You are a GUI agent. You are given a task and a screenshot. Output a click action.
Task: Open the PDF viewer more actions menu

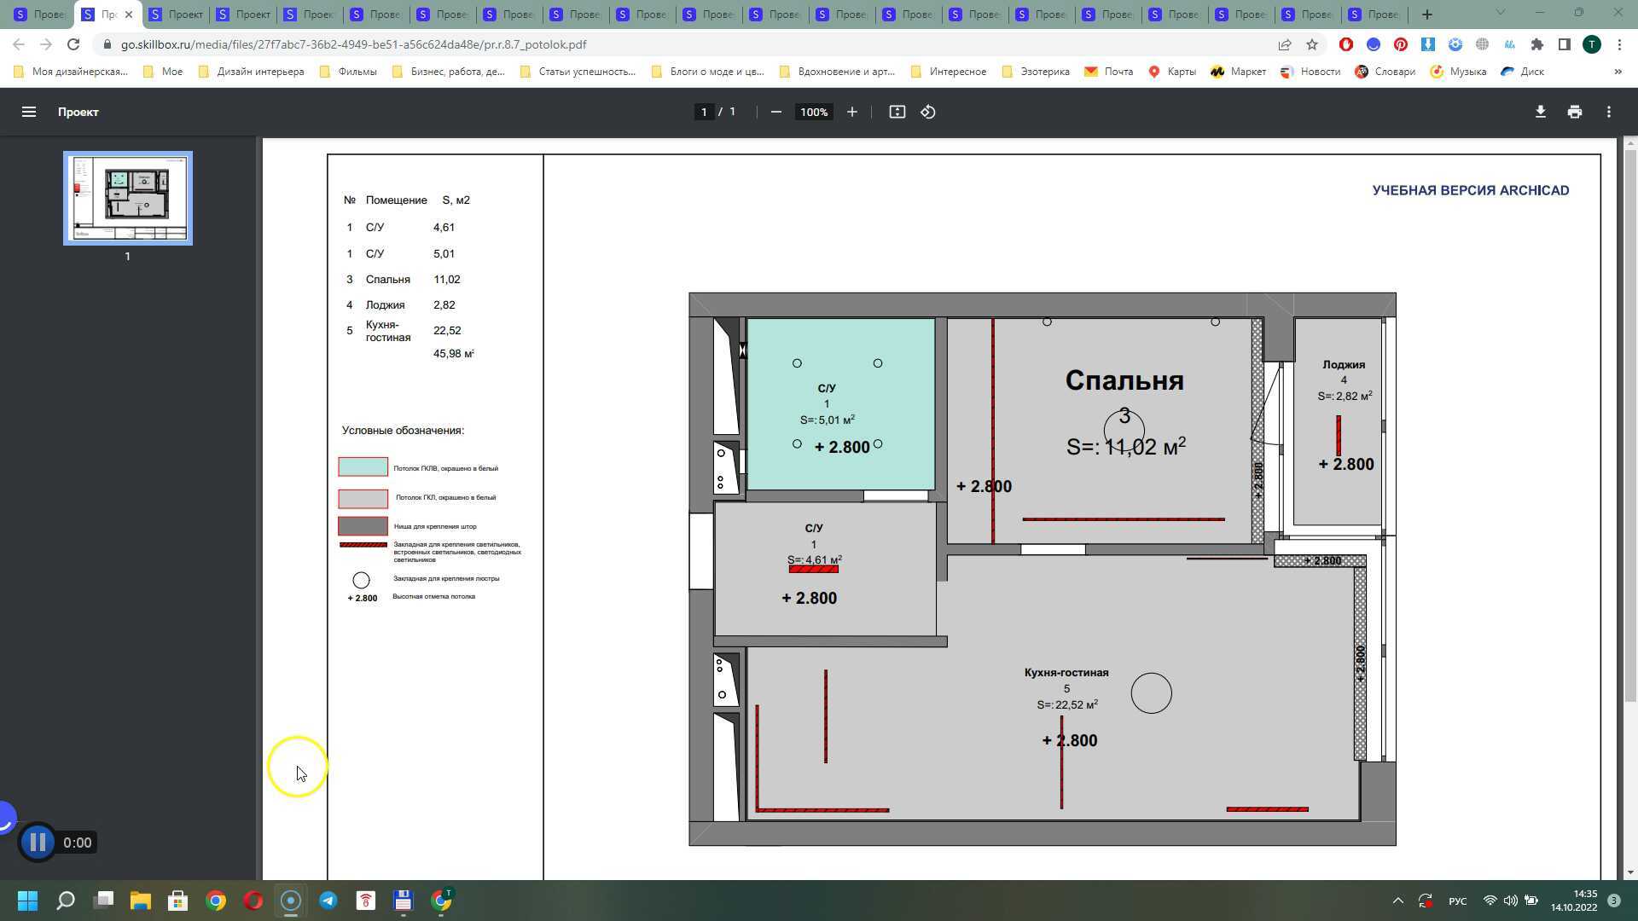click(x=1608, y=112)
